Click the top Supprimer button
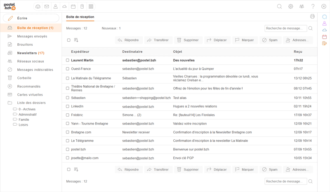 188,40
